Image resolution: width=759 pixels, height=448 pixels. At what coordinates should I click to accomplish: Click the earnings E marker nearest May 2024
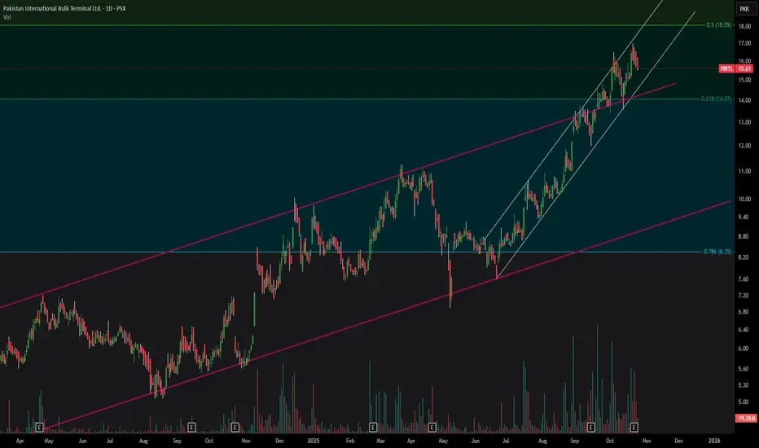pos(40,427)
